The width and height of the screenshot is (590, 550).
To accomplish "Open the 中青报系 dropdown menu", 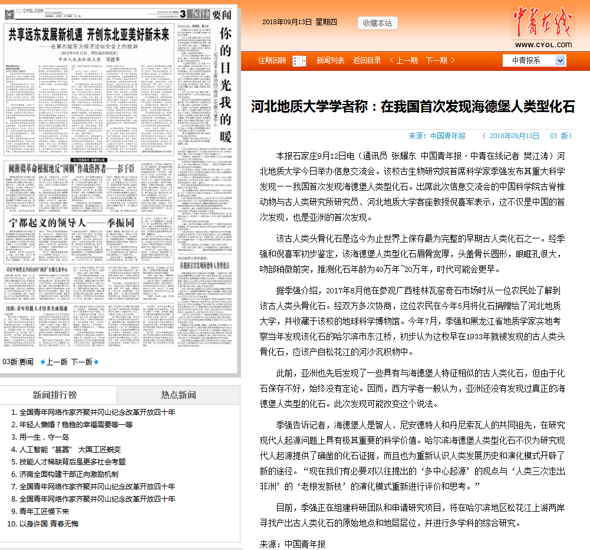I will (559, 60).
